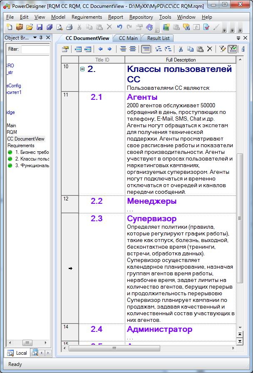
Task: Toggle the Enable Filter icon
Action: (232, 49)
